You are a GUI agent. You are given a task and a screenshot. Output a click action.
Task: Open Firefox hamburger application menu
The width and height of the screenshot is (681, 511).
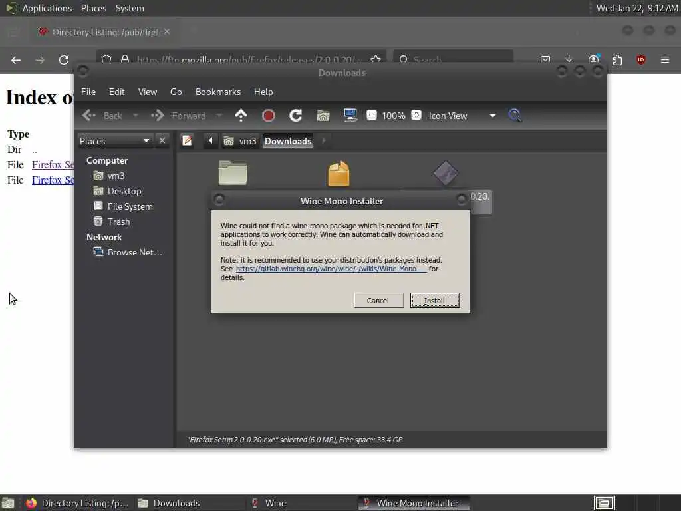coord(665,59)
